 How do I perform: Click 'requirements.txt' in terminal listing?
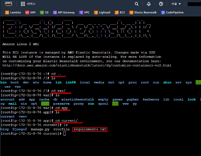pos(90,129)
